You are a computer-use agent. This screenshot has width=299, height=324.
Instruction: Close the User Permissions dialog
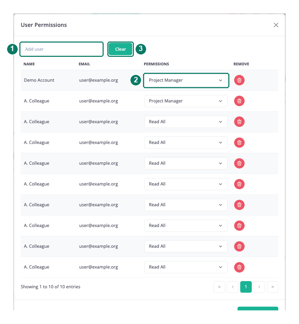[276, 25]
